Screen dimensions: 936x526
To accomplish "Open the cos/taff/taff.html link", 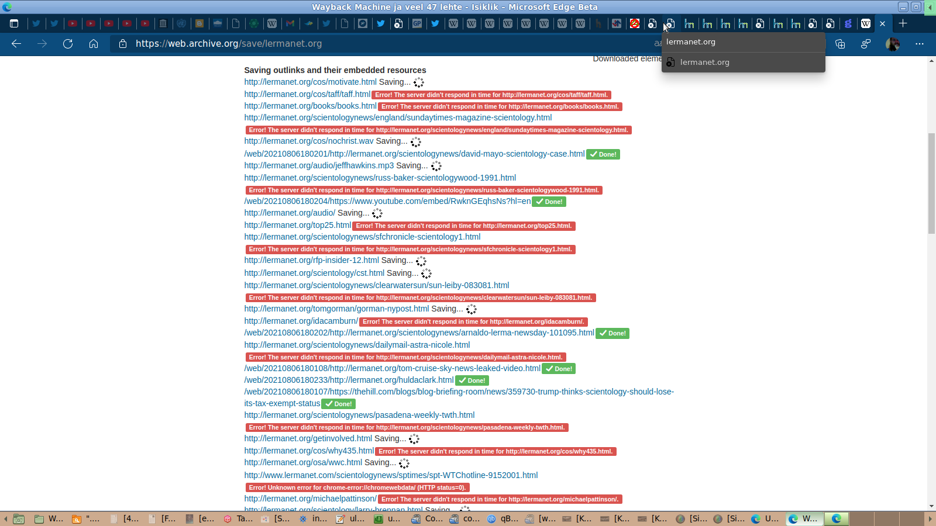I will (x=308, y=94).
